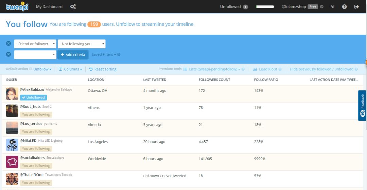Open the empty criteria dropdown

35,54
